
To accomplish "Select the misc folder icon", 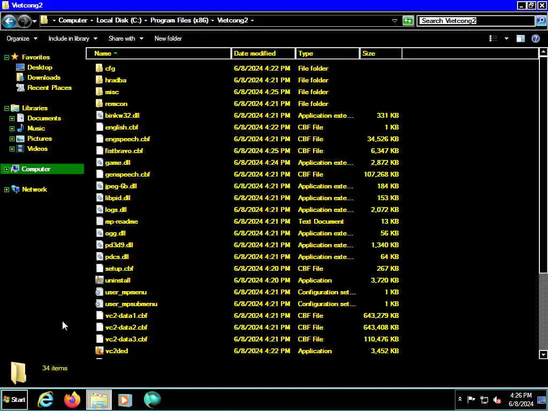I will 99,92.
